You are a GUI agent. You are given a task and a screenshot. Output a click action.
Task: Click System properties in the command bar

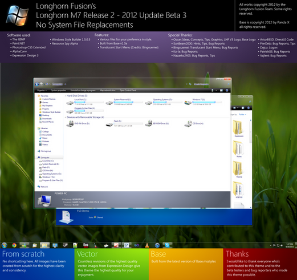pyautogui.click(x=59, y=90)
